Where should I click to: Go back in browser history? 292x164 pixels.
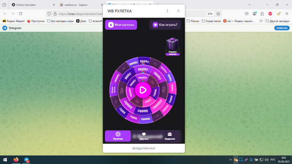[5, 14]
